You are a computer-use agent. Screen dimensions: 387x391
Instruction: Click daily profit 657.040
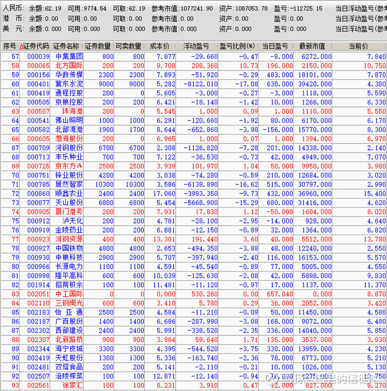click(x=280, y=294)
